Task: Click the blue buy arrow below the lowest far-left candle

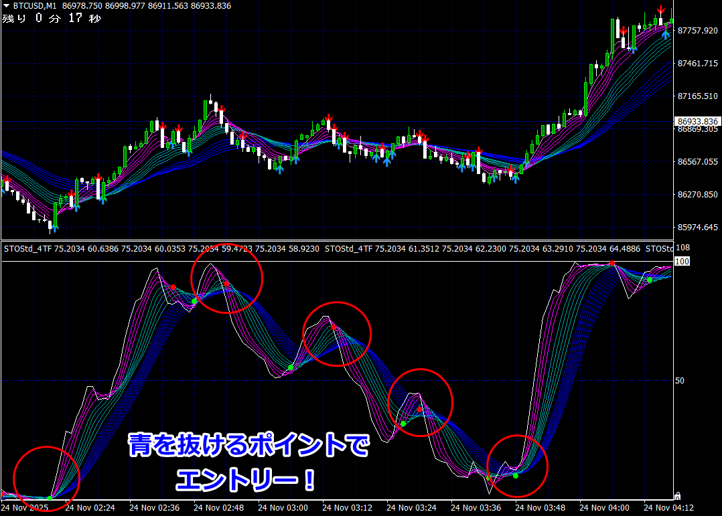Action: pos(54,228)
